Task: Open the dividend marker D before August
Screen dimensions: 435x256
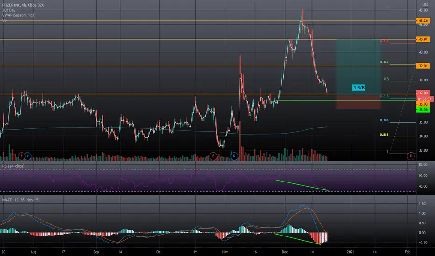Action: tap(28, 156)
